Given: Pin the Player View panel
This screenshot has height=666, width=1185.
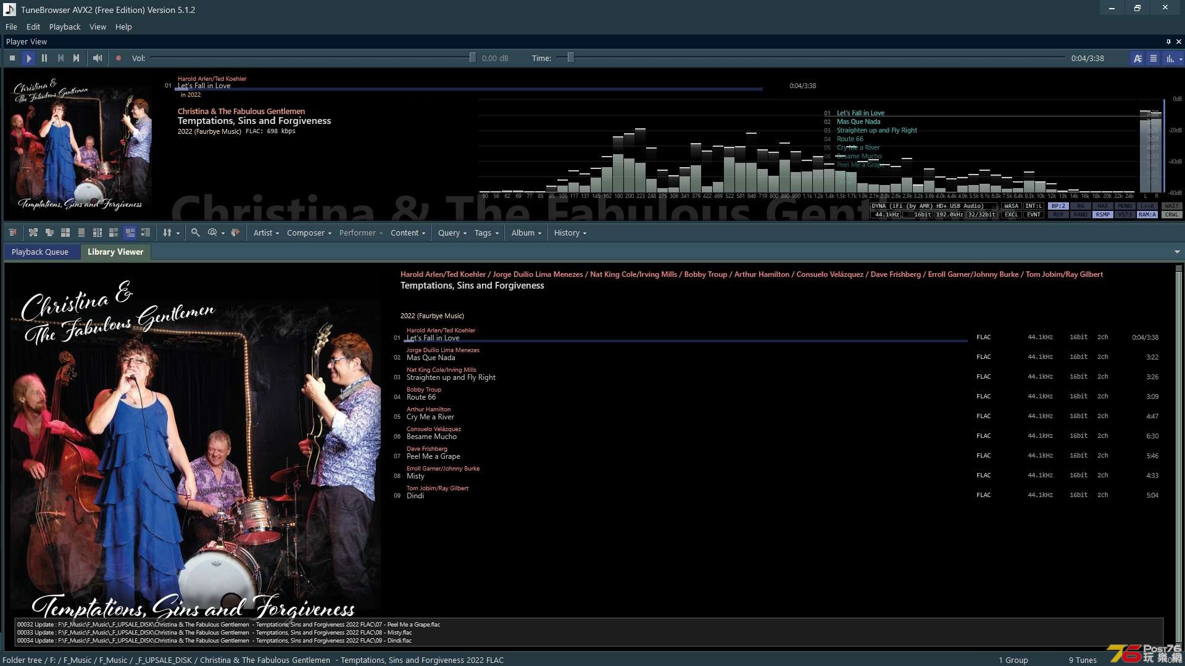Looking at the screenshot, I should coord(1168,41).
